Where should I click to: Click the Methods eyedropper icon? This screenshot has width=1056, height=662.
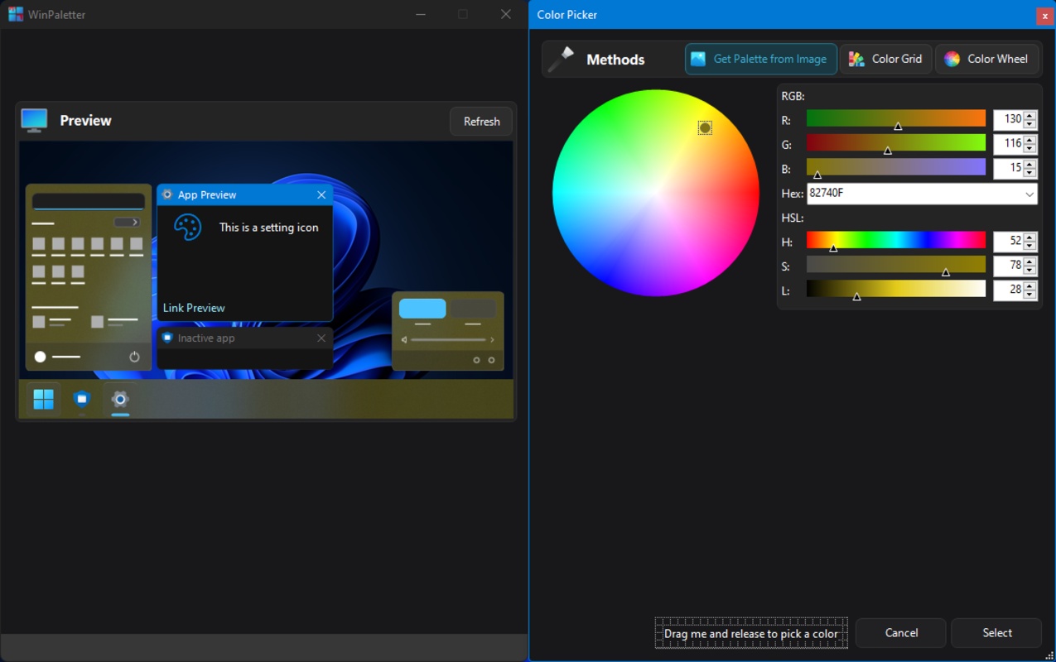pyautogui.click(x=561, y=59)
